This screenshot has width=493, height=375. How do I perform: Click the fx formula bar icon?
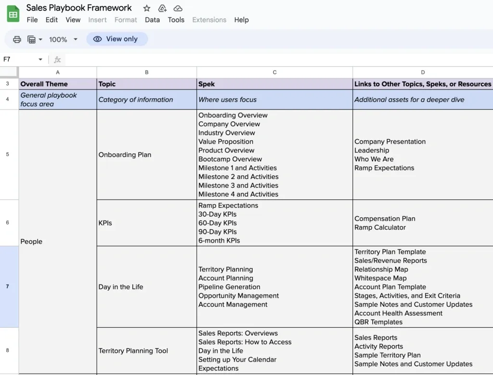[x=57, y=59]
